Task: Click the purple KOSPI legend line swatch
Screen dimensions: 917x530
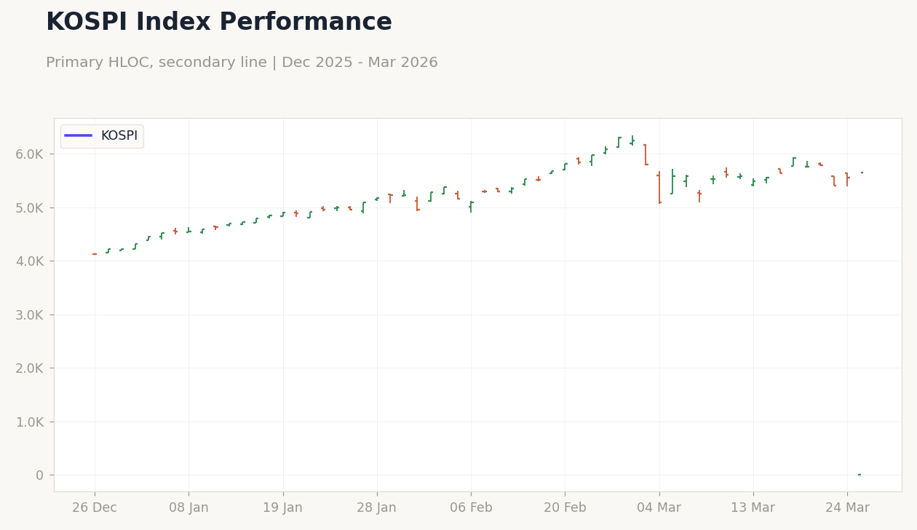Action: [79, 135]
